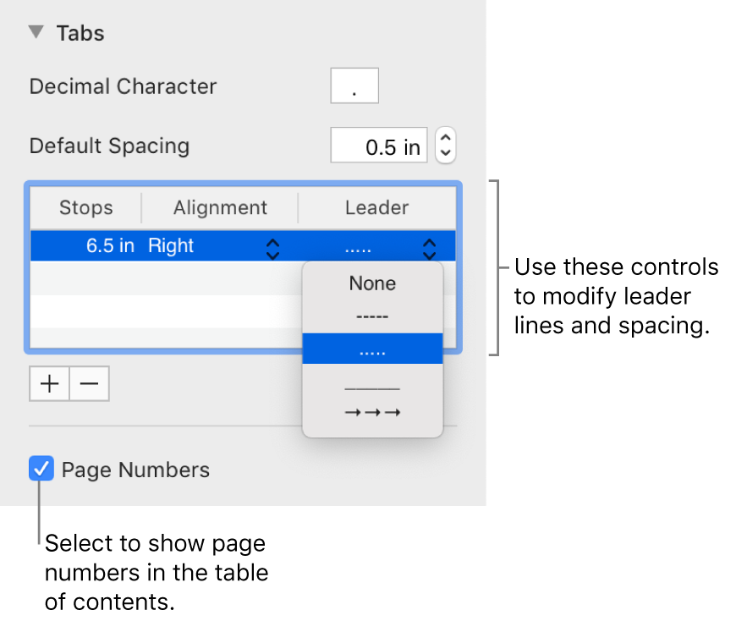Click the Leader column header
This screenshot has width=736, height=621.
click(376, 208)
